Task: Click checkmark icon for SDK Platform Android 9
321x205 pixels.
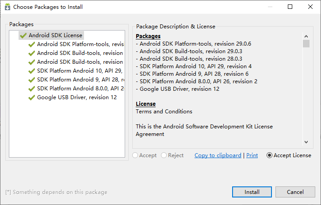Action: [x=31, y=80]
